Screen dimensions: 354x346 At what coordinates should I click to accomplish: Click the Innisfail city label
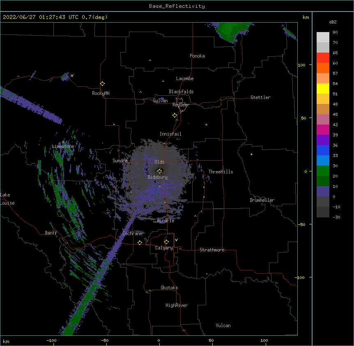coord(170,134)
